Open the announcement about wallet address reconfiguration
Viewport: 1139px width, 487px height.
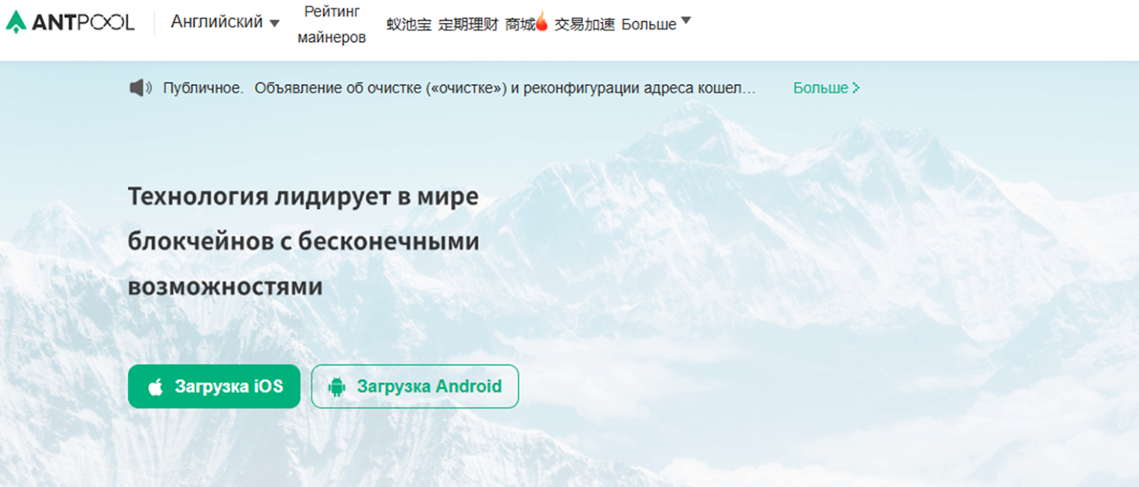tap(505, 88)
